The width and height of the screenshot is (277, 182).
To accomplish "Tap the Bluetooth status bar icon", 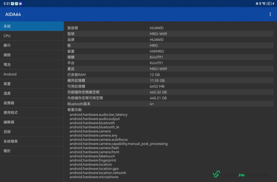I will tap(260, 3).
